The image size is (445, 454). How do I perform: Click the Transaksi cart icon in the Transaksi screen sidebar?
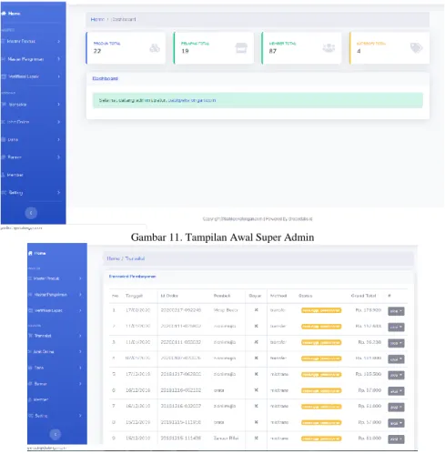(30, 336)
